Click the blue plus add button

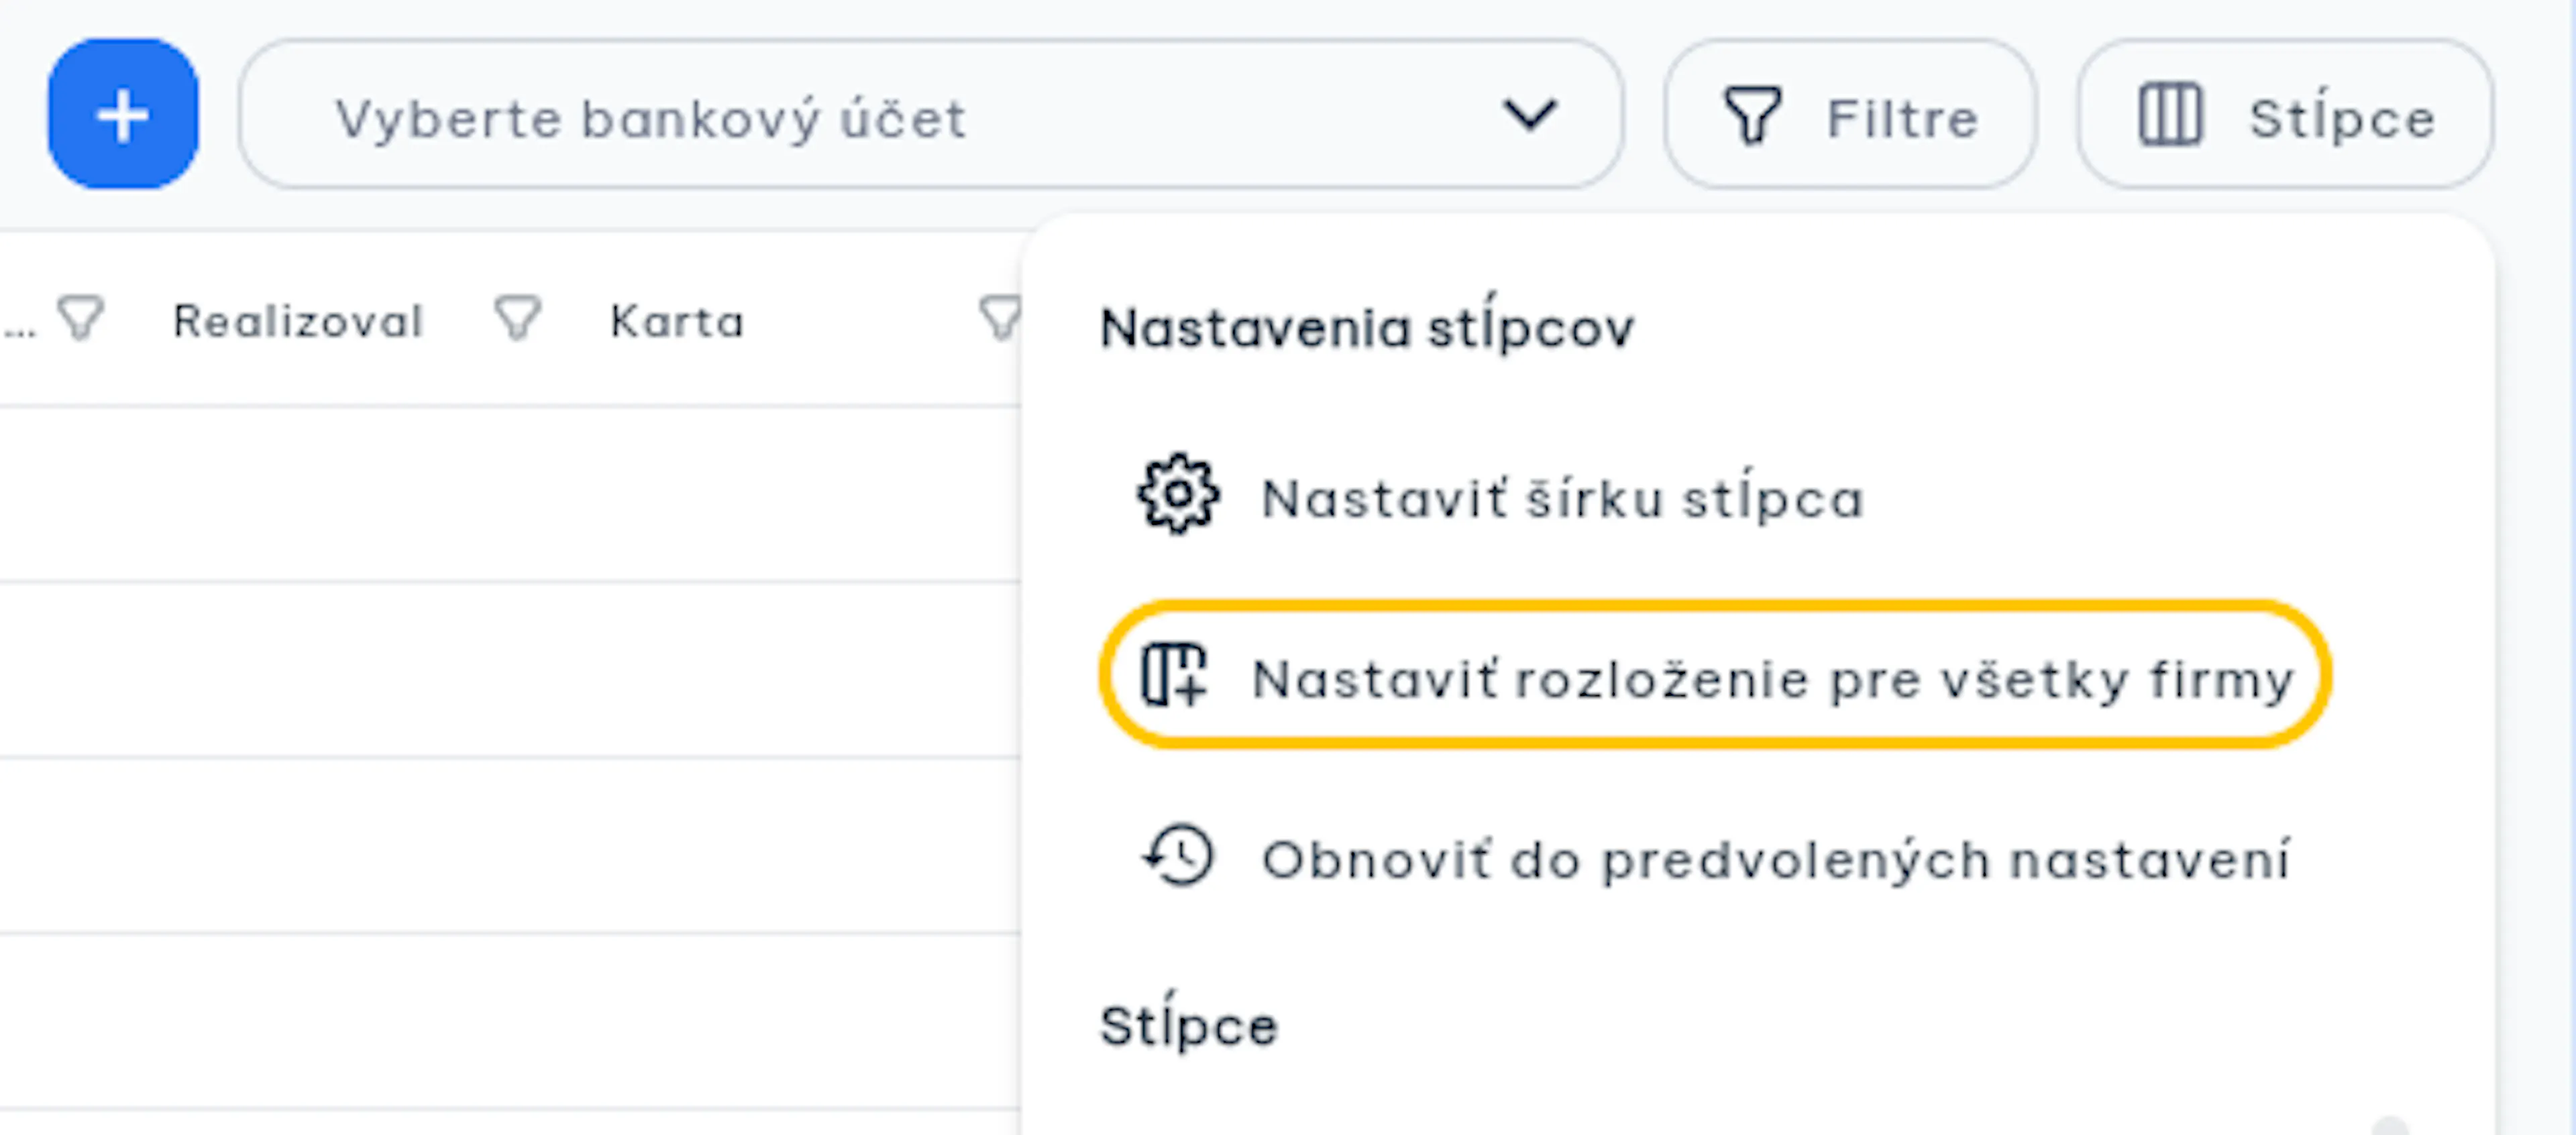point(123,114)
